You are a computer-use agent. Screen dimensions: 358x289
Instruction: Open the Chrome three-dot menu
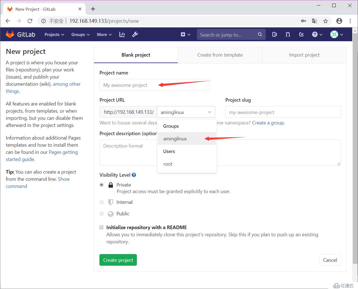point(350,21)
